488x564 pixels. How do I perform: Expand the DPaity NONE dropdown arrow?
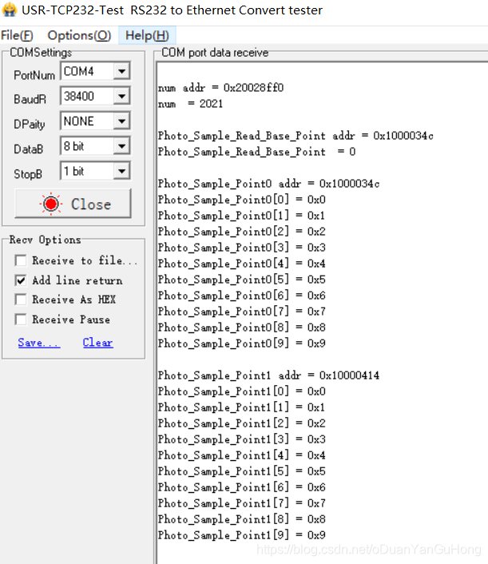[121, 121]
